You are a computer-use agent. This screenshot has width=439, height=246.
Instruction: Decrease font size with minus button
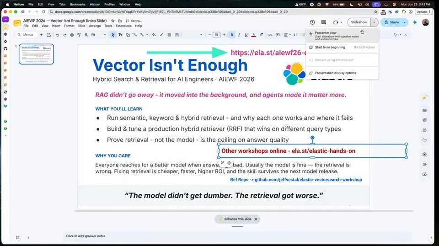209,35
